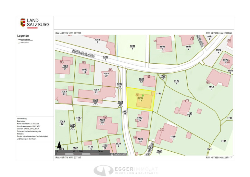
Task: Click the SAGIS 2026 copyright text
Action: point(119,154)
